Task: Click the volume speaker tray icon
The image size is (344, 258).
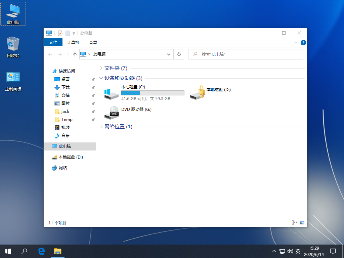Action: (290, 251)
